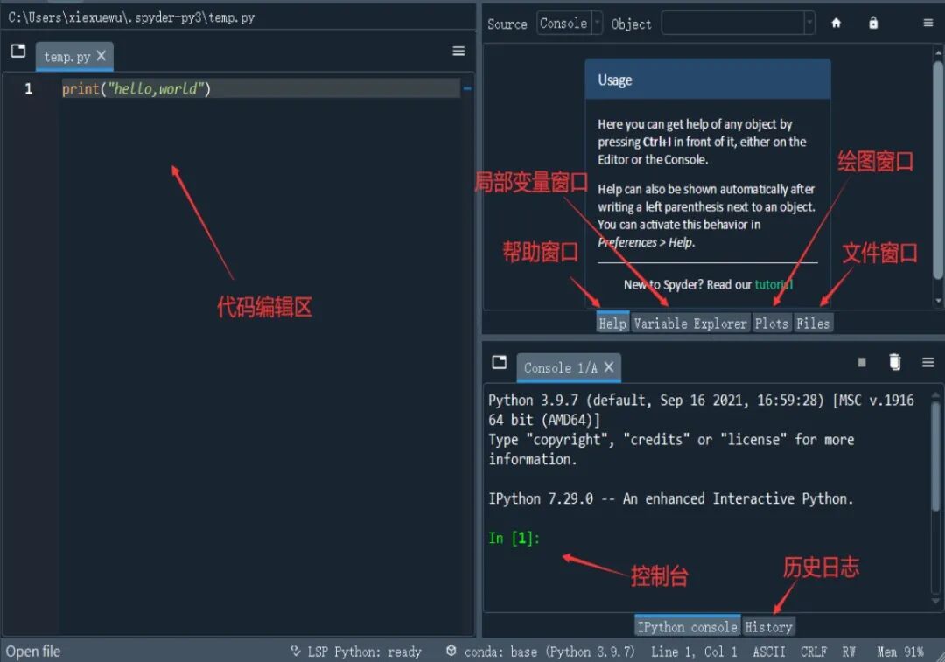The width and height of the screenshot is (945, 662).
Task: Open the Help pane options hamburger menu
Action: click(928, 23)
